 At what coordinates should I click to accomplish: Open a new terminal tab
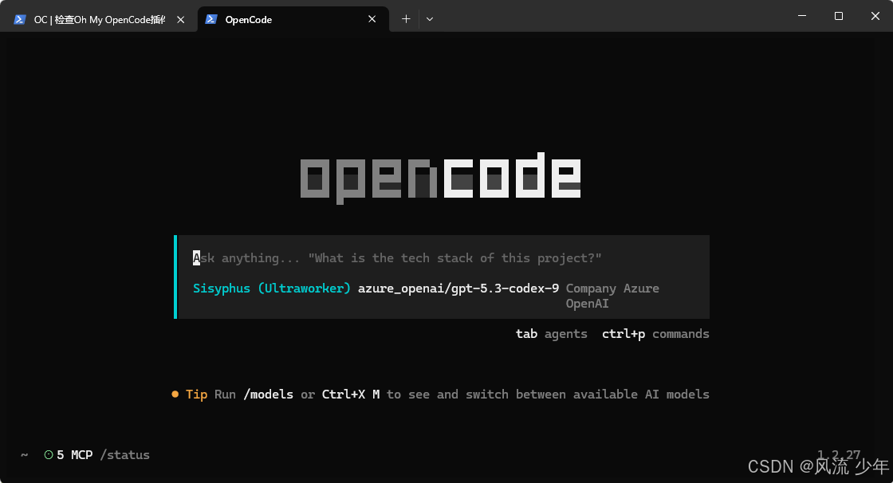click(x=406, y=19)
